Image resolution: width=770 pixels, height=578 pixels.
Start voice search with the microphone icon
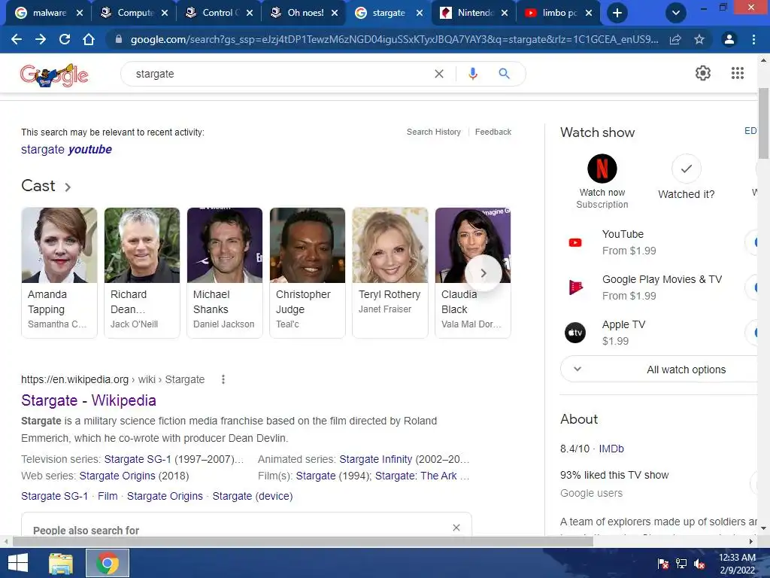point(472,74)
